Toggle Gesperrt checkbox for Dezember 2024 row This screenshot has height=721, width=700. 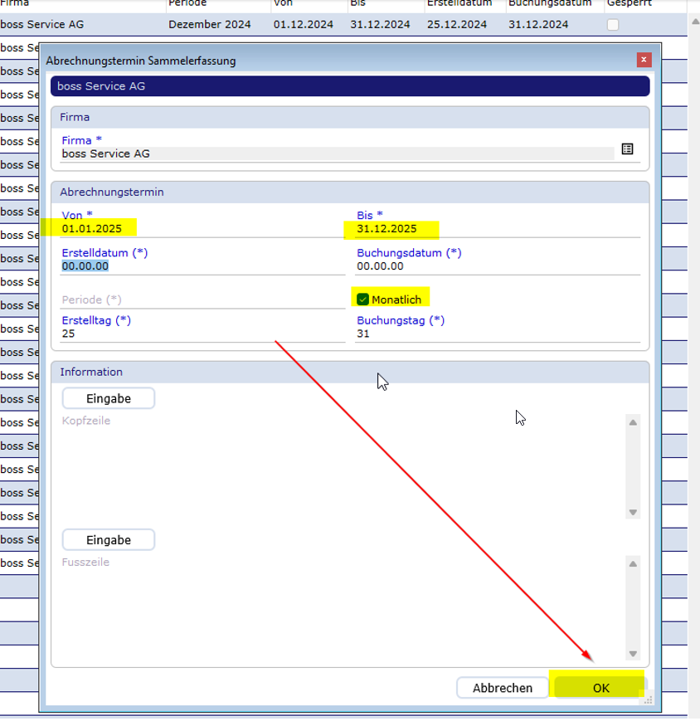[613, 25]
